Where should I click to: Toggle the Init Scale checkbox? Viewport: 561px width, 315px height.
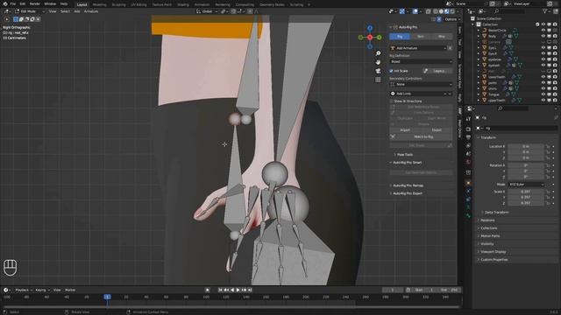point(392,71)
